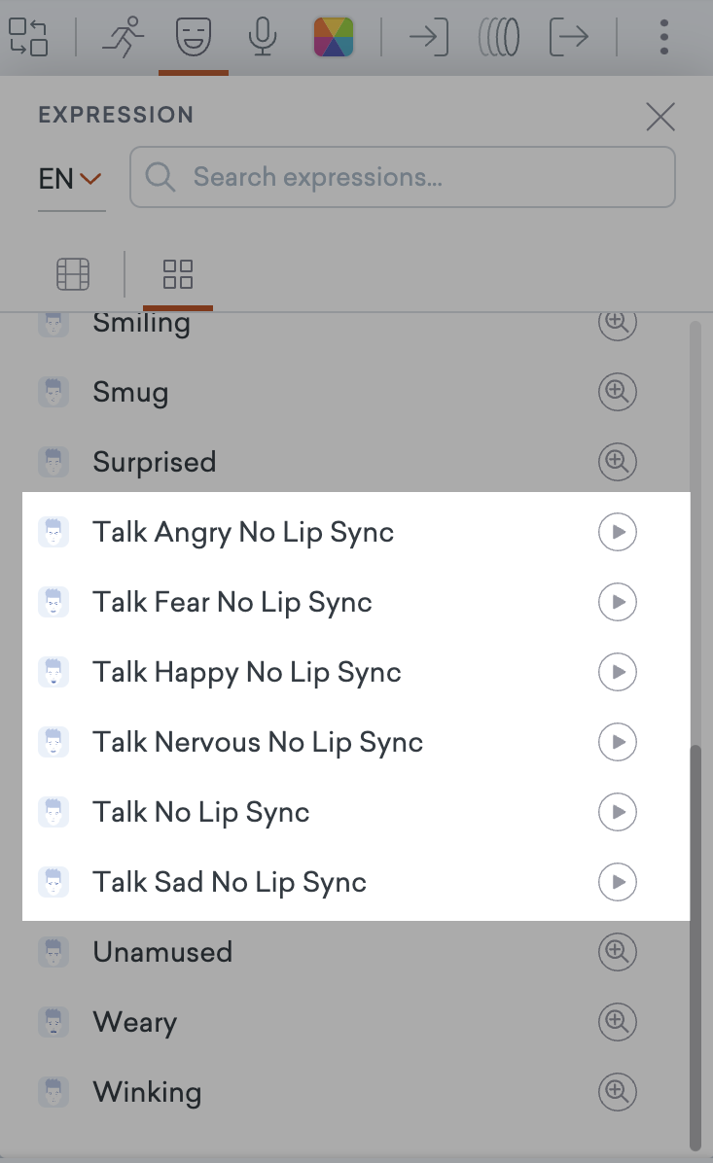Select the Talk Nervous No Lip Sync expression
This screenshot has height=1163, width=713.
[x=258, y=743]
